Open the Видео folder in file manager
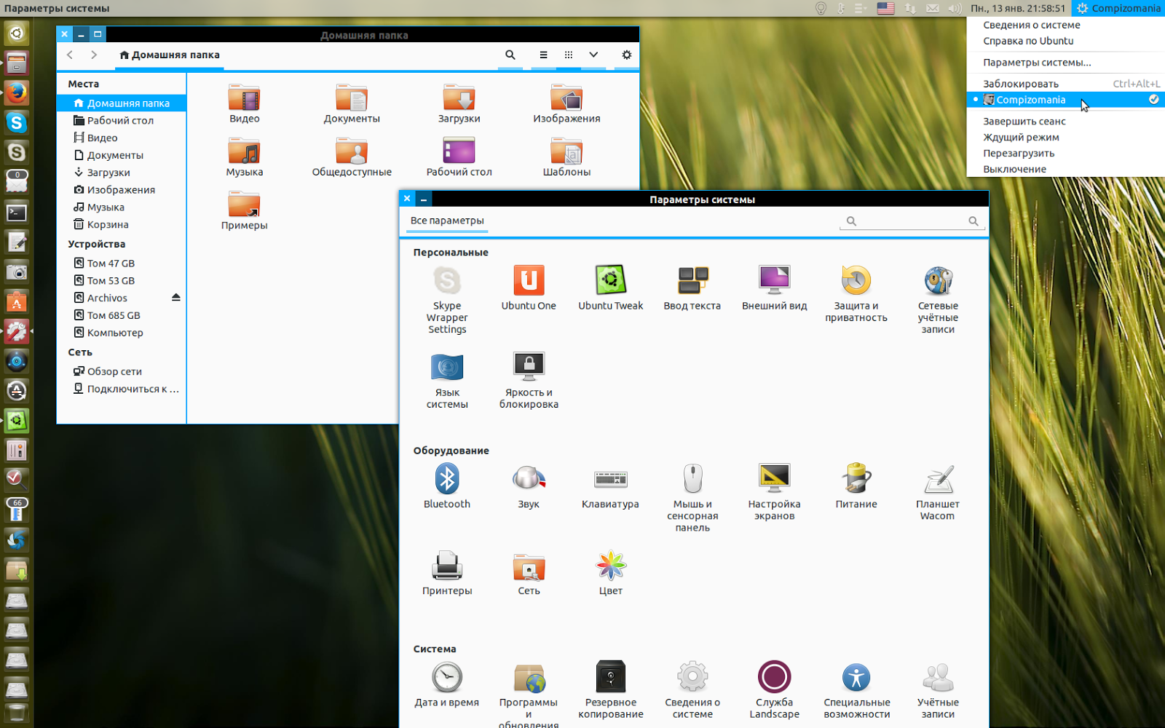This screenshot has width=1165, height=728. [244, 103]
